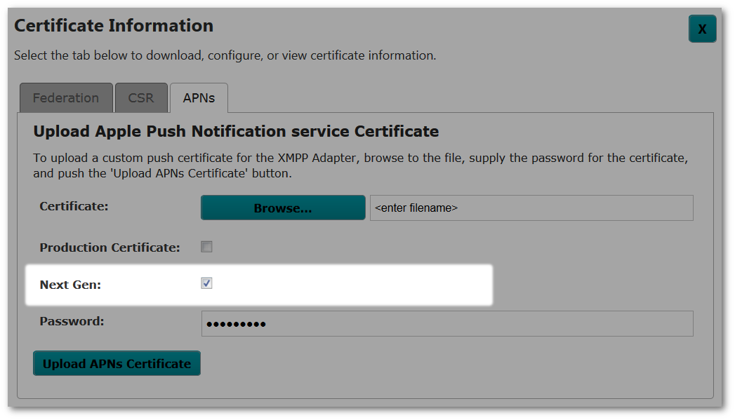The height and width of the screenshot is (420, 735).
Task: Switch to the CSR tab
Action: coord(141,97)
